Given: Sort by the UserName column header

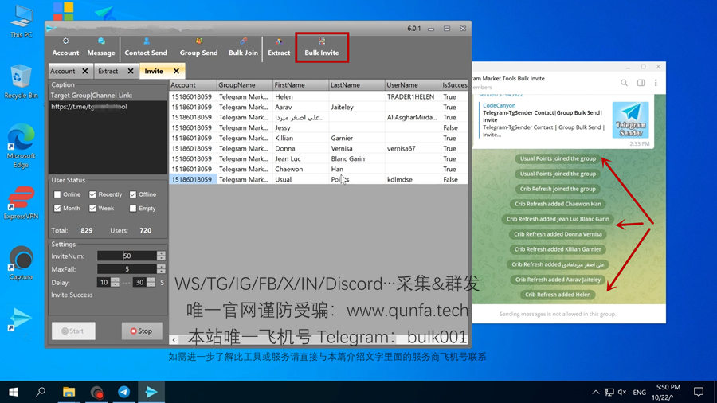Looking at the screenshot, I should pyautogui.click(x=413, y=85).
